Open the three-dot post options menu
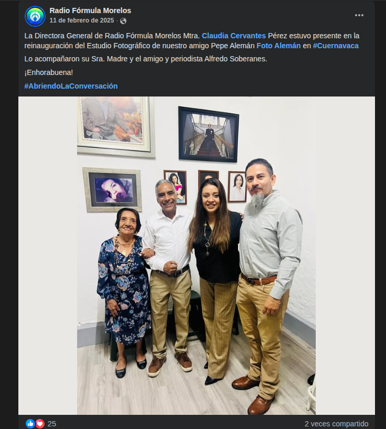The image size is (386, 429). click(x=359, y=15)
